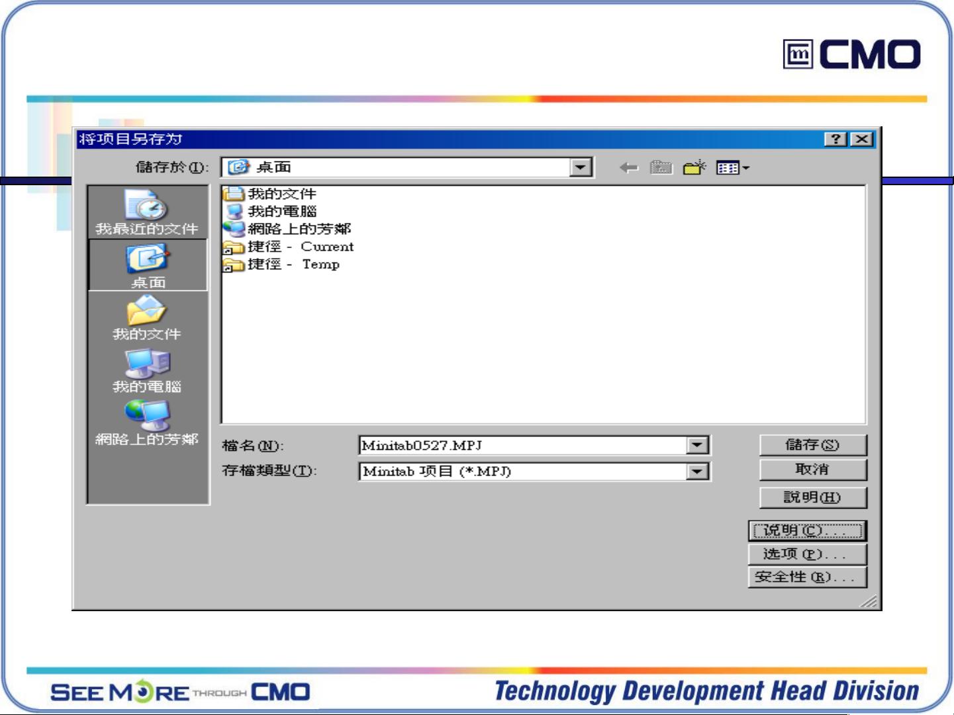Image resolution: width=954 pixels, height=715 pixels.
Task: Click the Back arrow icon in toolbar
Action: (x=628, y=168)
